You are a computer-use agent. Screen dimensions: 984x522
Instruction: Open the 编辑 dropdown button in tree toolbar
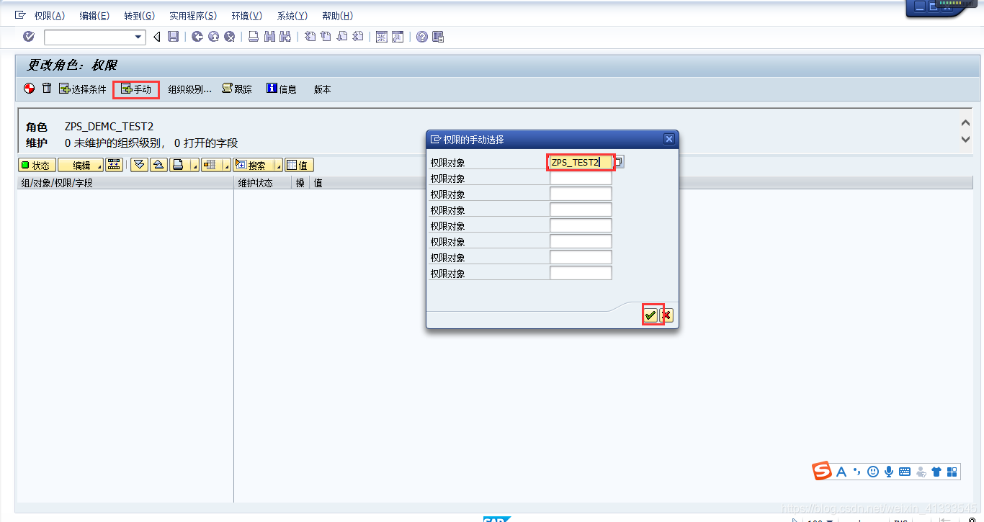point(81,165)
